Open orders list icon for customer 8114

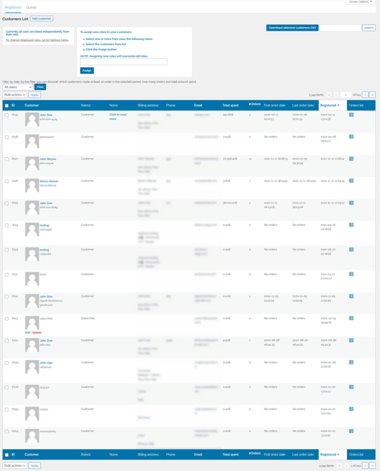point(351,296)
